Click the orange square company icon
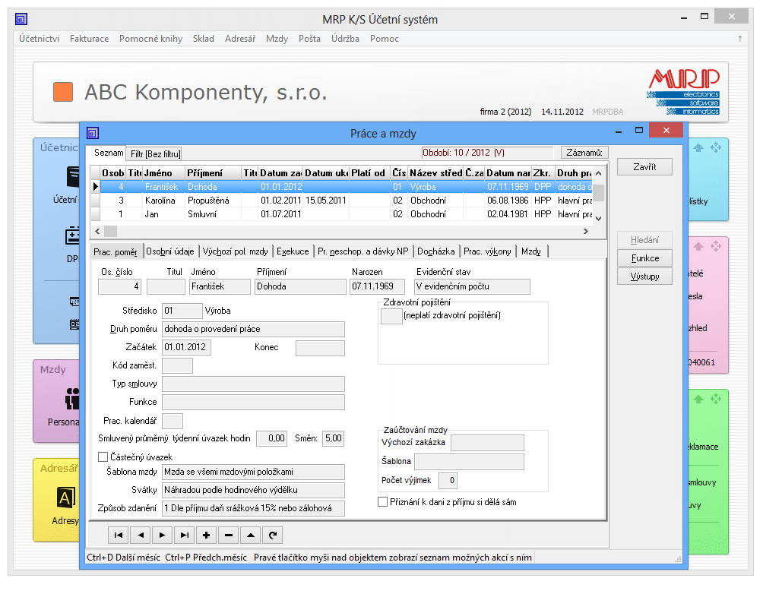Screen dimensions: 782x594 pos(63,92)
